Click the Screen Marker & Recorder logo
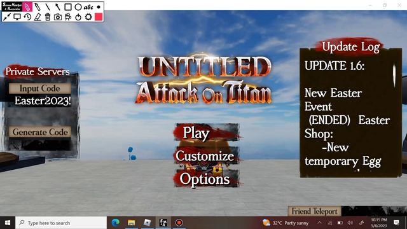Screen dimensions: 407x229 12,7
